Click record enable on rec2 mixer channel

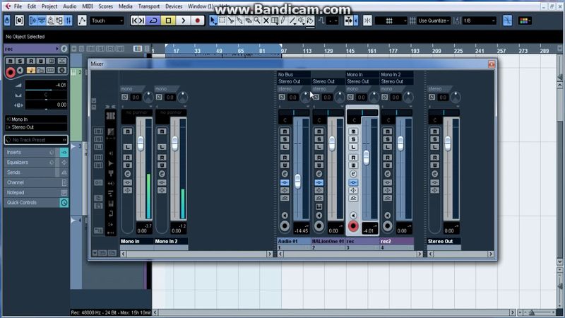387,226
